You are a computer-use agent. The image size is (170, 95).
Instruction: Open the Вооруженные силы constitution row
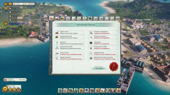69,37
